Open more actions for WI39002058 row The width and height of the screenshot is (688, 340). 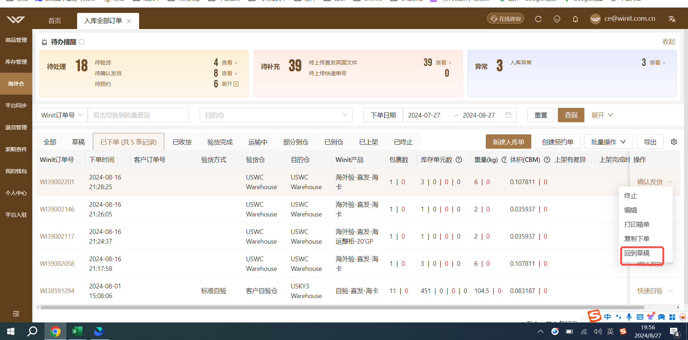[x=670, y=264]
